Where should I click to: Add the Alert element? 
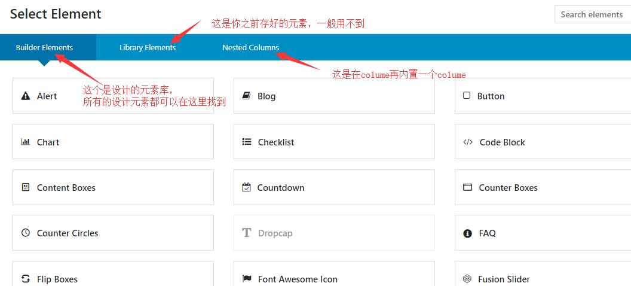[x=113, y=96]
